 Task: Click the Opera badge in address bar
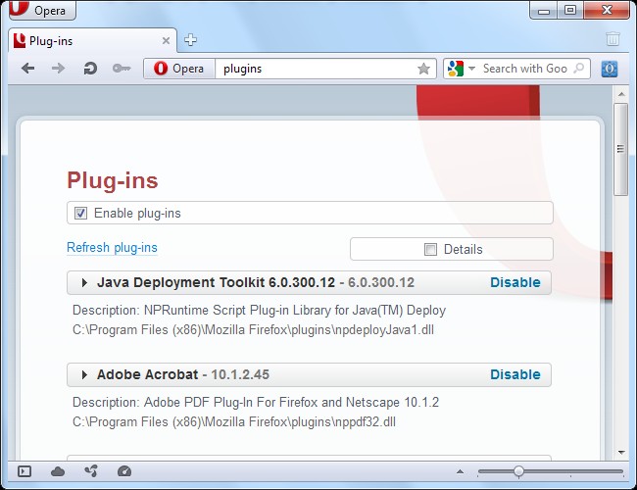coord(179,69)
